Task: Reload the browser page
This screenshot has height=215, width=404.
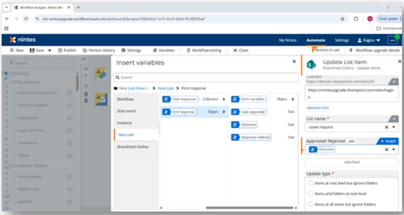Action: tap(26, 19)
